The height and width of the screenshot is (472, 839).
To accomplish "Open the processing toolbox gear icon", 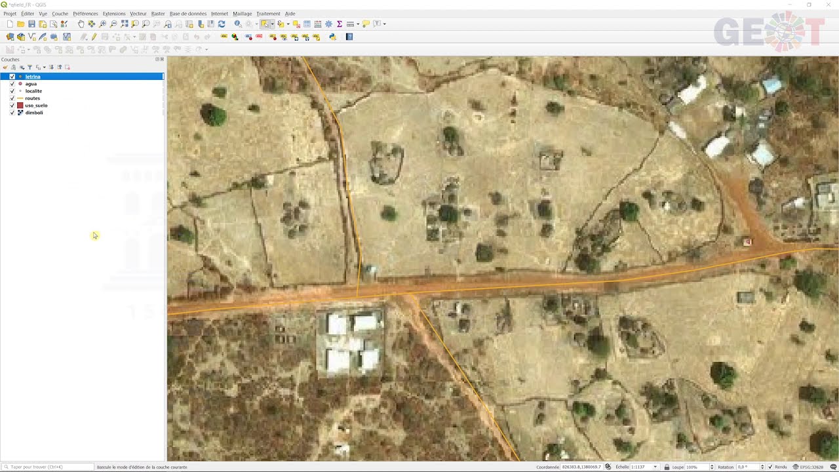I will [329, 24].
